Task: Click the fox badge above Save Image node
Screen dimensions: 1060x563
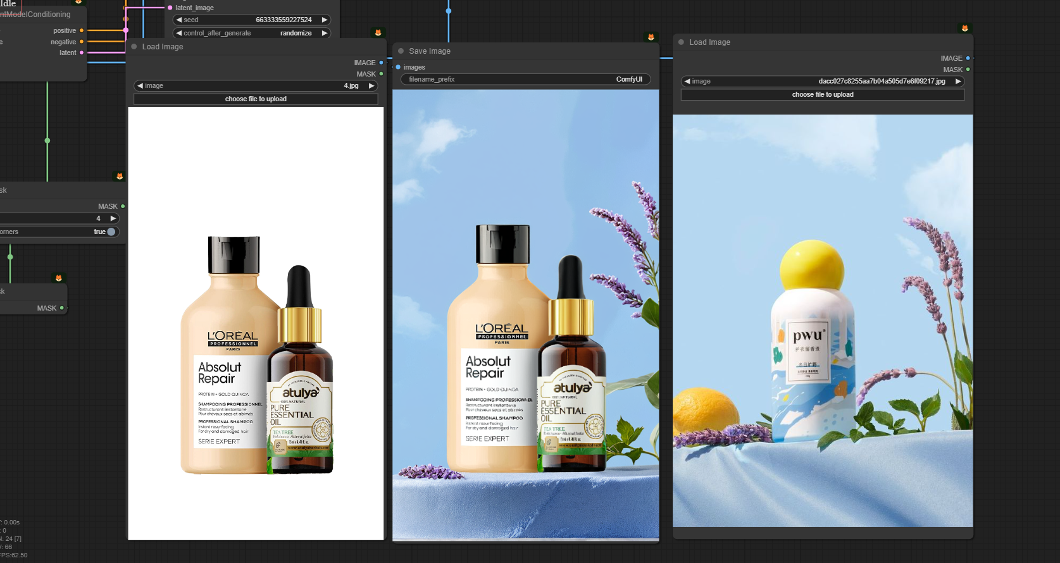Action: [x=651, y=37]
